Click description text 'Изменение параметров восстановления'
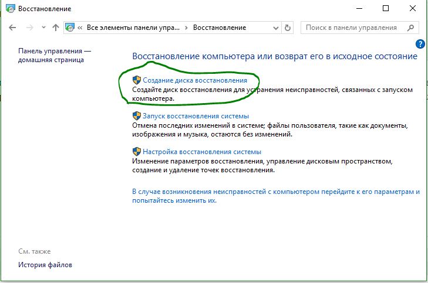Image resolution: width=428 pixels, height=283 pixels. tap(198, 161)
